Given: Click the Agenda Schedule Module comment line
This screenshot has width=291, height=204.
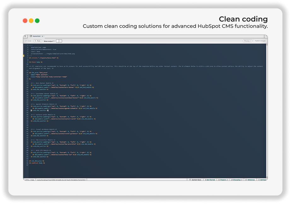Looking at the screenshot, I should coord(44,104).
